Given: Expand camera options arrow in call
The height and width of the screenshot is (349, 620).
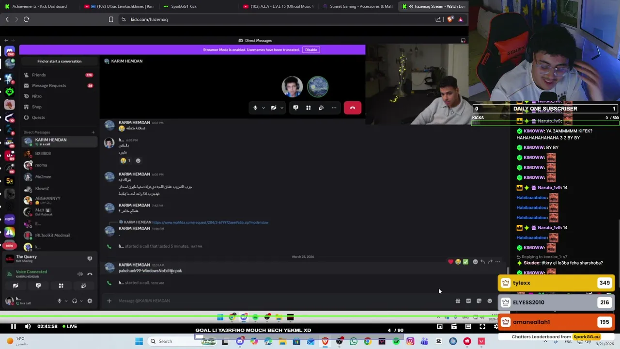Looking at the screenshot, I should 281,108.
